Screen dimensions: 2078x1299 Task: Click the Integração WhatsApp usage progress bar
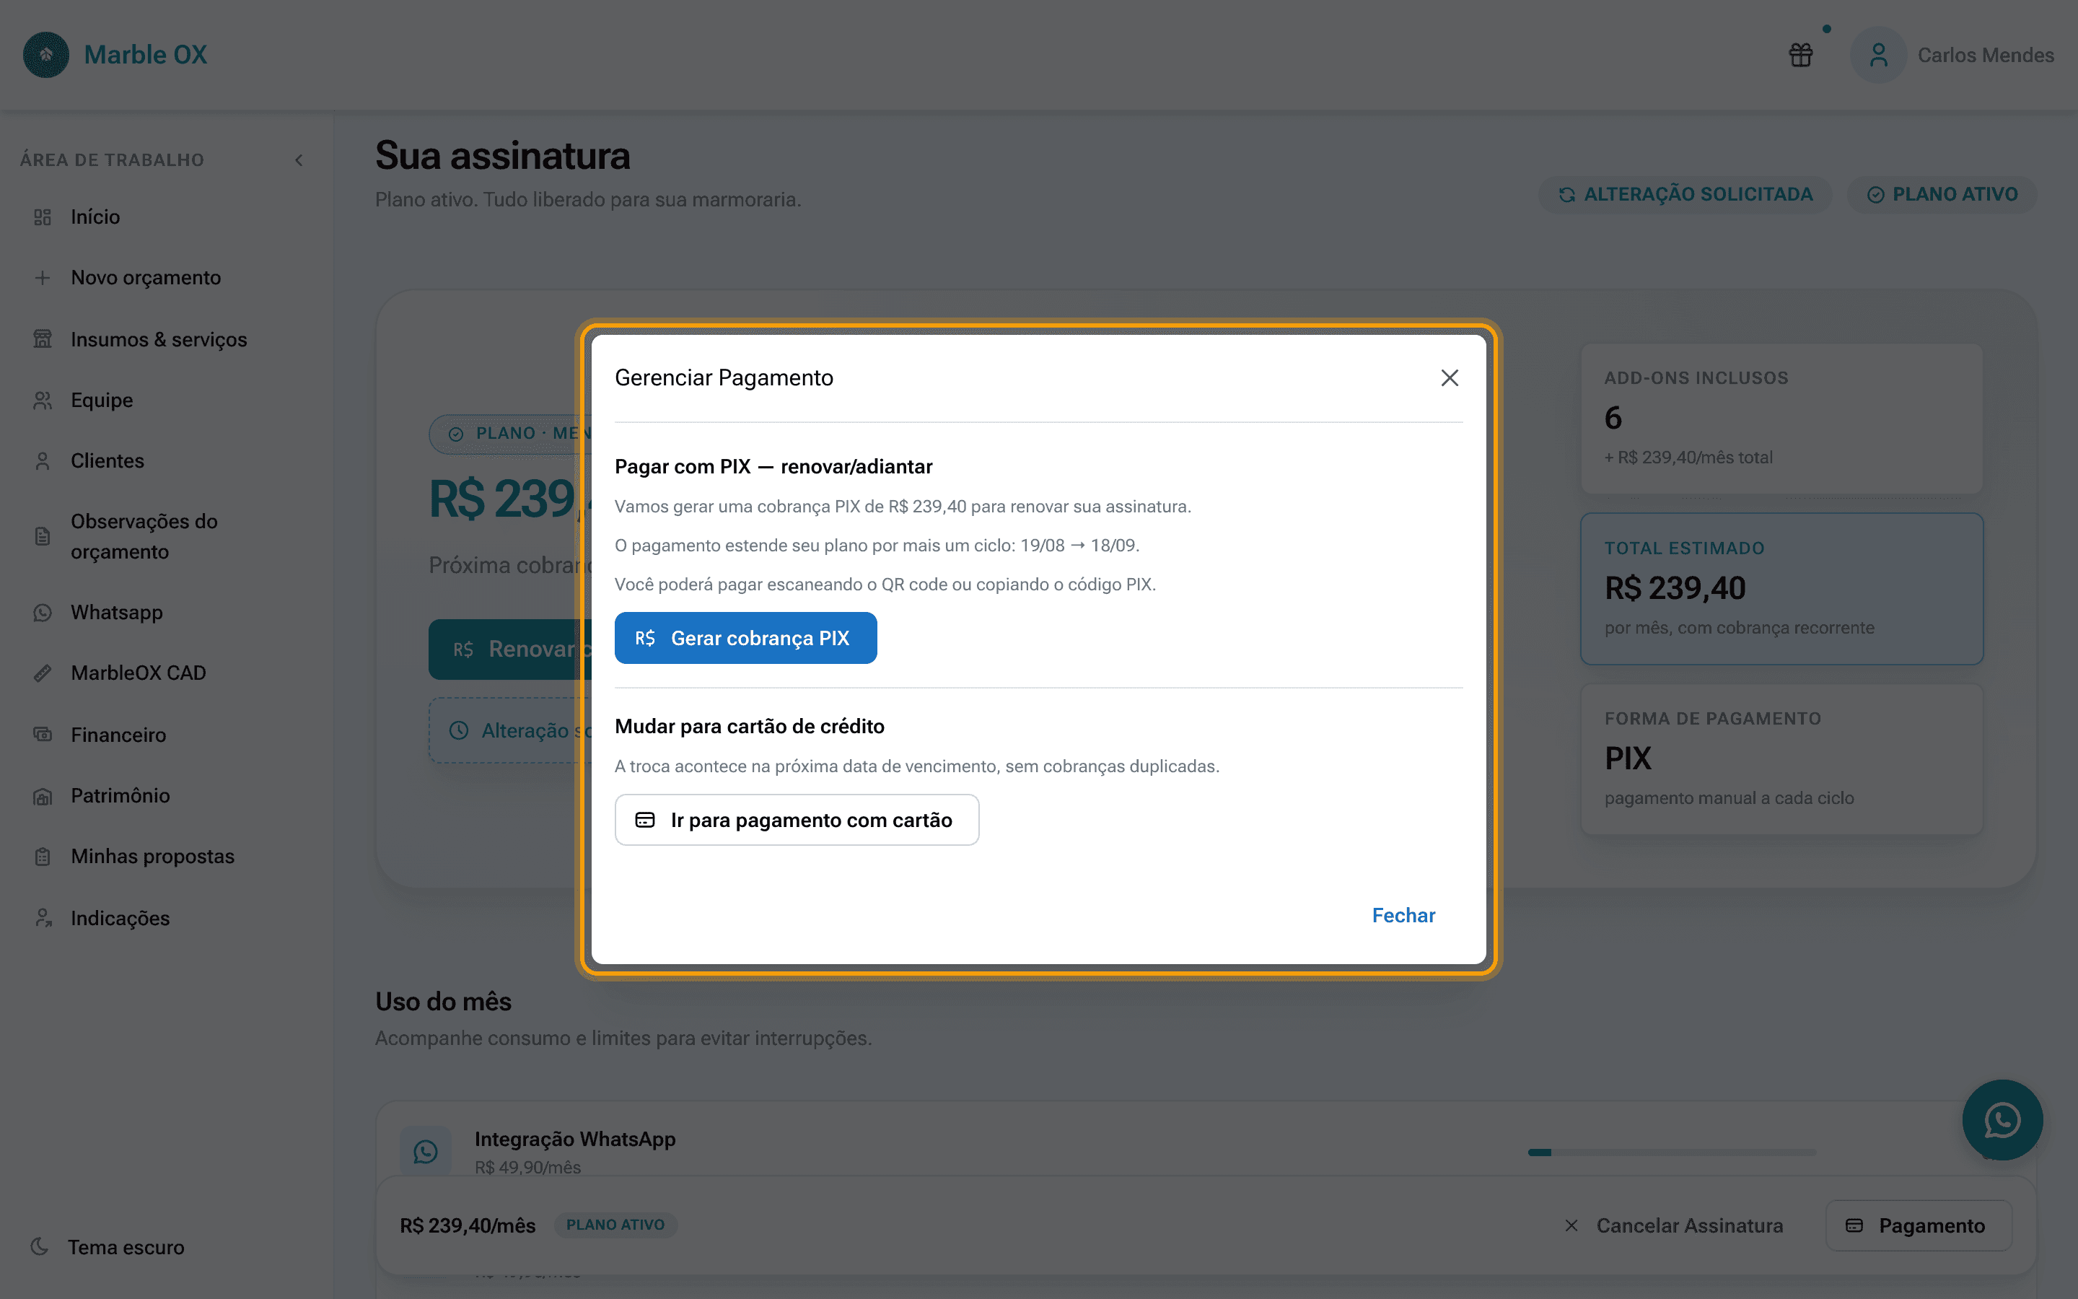tap(1672, 1152)
